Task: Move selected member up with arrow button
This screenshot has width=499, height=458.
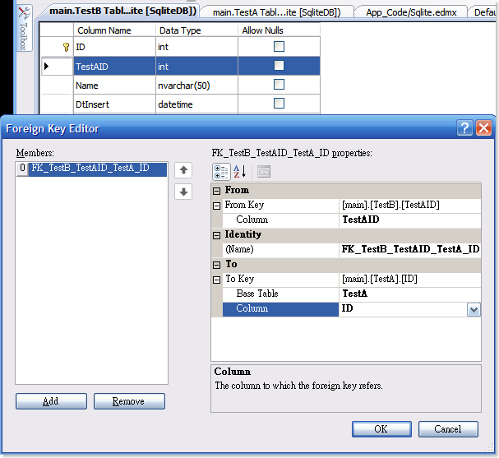Action: [183, 170]
